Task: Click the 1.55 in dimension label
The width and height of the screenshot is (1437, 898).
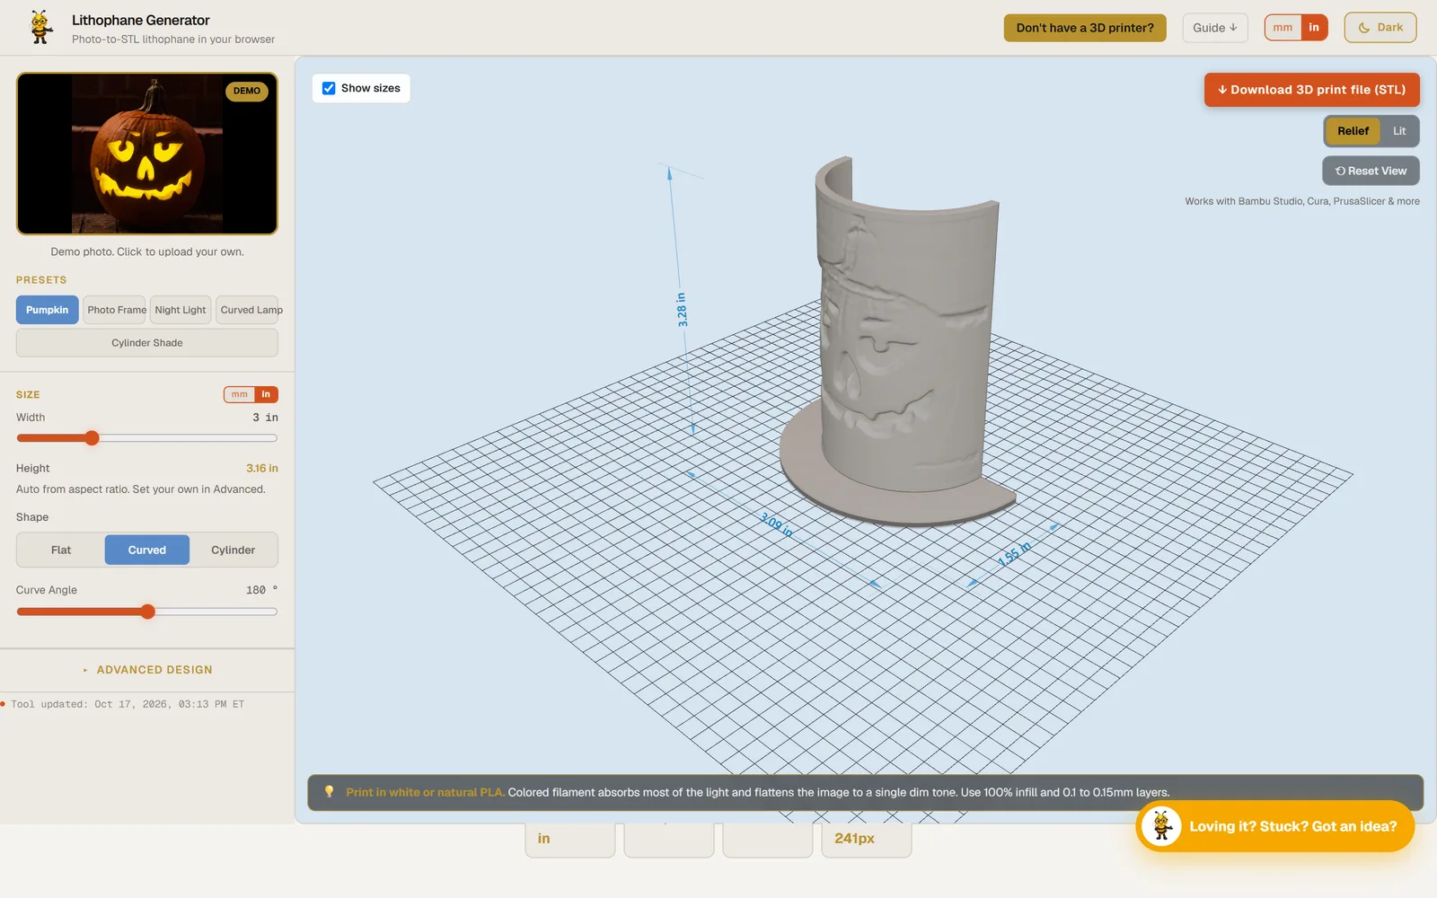Action: pyautogui.click(x=1015, y=554)
